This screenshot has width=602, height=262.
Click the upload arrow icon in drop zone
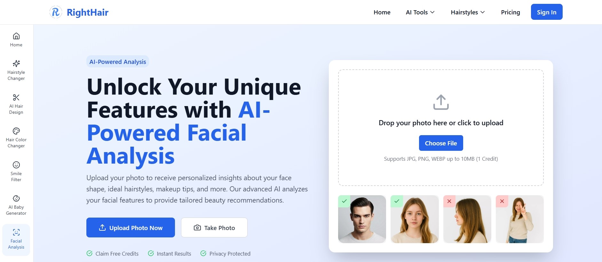441,102
